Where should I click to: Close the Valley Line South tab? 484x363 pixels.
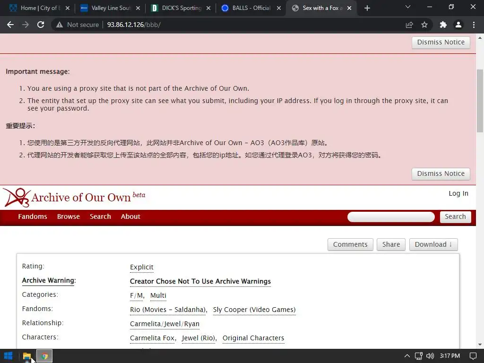(x=138, y=8)
